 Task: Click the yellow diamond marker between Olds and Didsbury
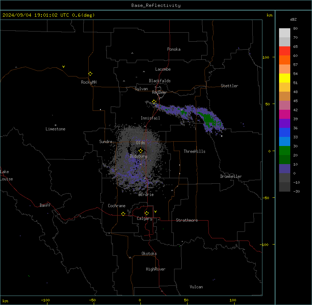(140, 151)
